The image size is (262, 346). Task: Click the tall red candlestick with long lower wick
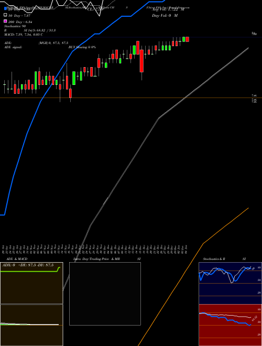coord(141,61)
